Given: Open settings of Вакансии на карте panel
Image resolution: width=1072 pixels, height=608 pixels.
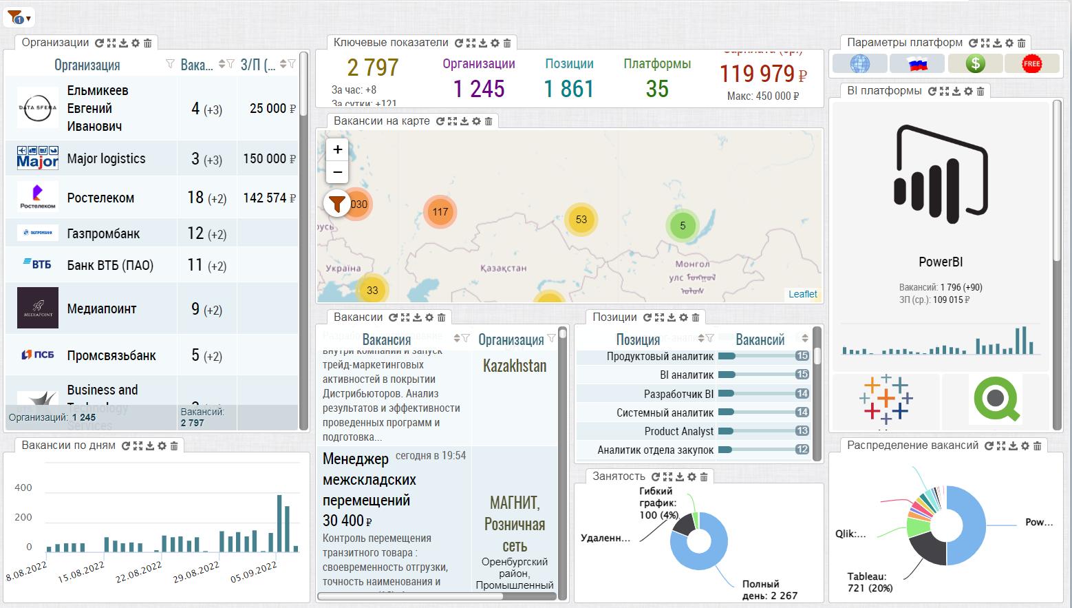Looking at the screenshot, I should coord(476,121).
